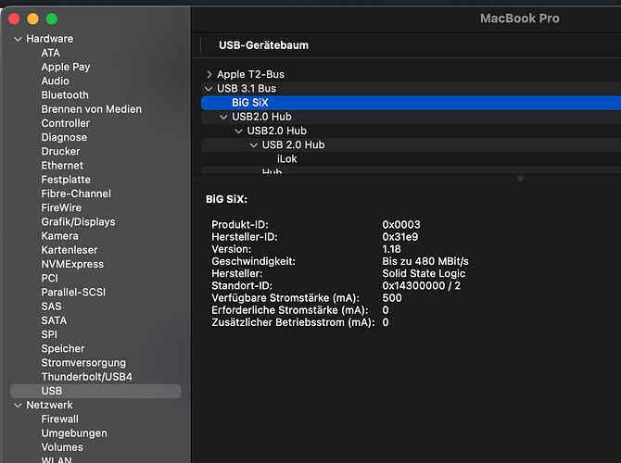Select iLok in the USB tree
Viewport: 621px width, 463px height.
[286, 159]
